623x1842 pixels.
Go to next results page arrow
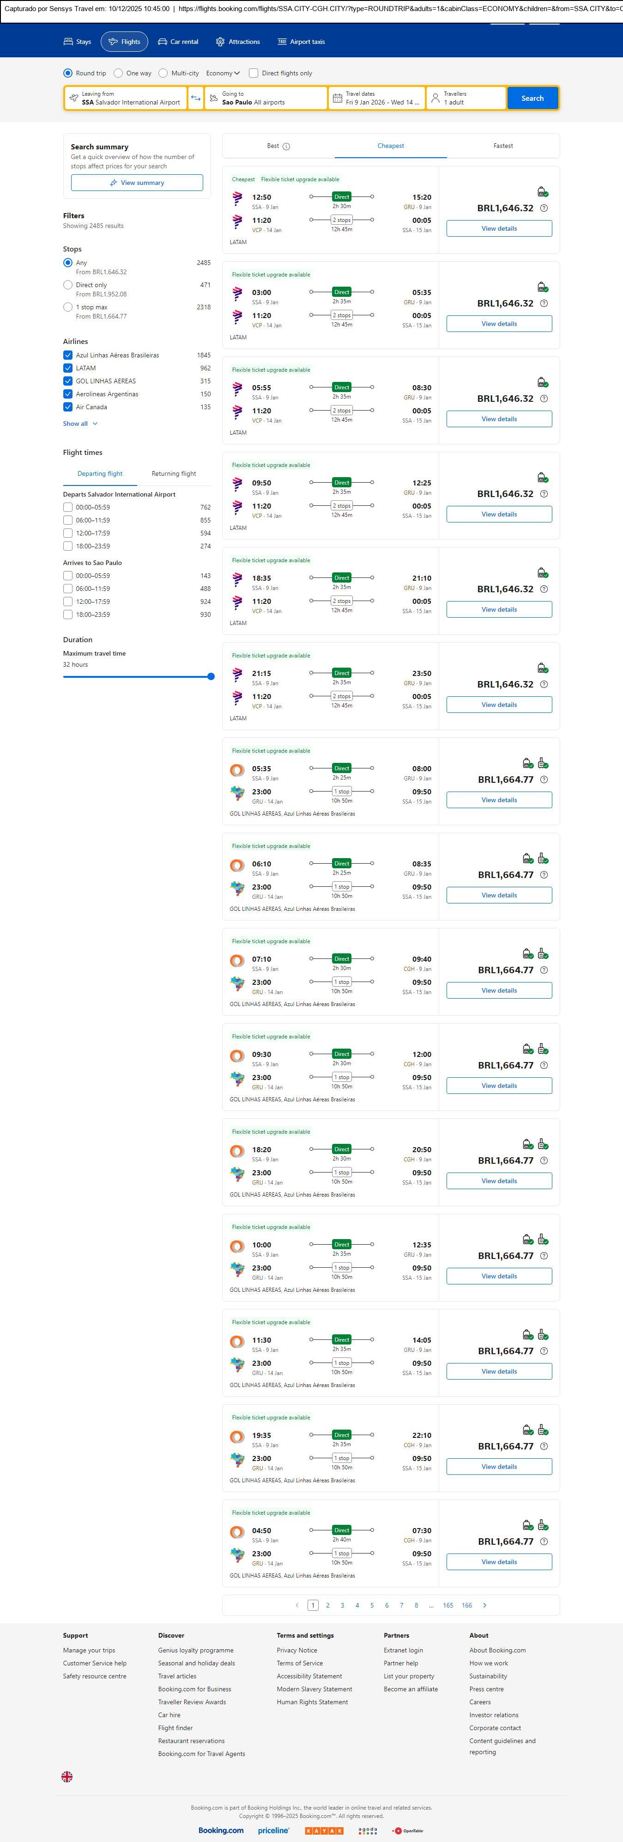coord(484,1605)
